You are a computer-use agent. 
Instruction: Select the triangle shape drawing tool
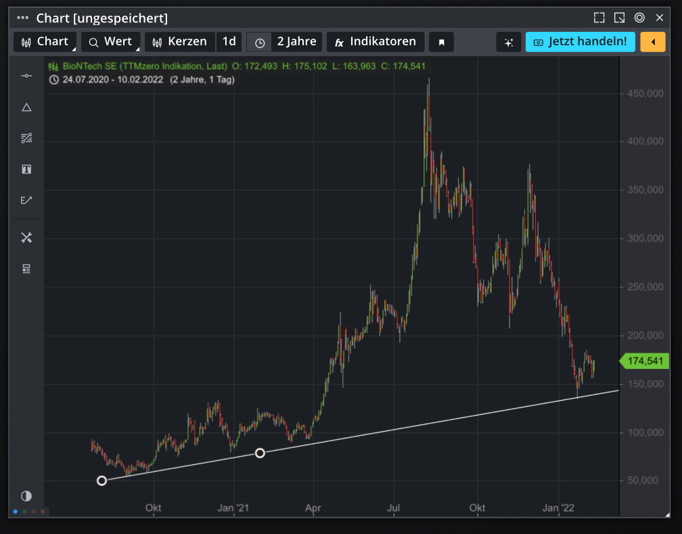pos(26,107)
